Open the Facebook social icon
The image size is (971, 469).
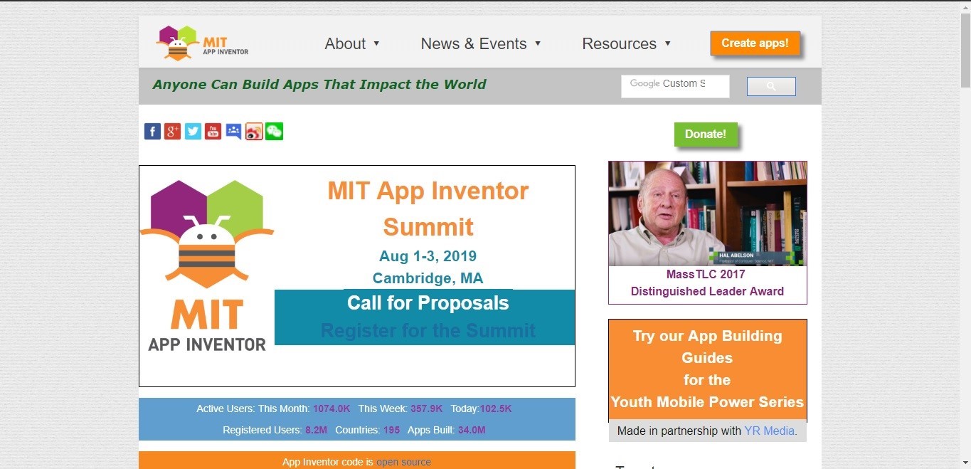pos(152,132)
